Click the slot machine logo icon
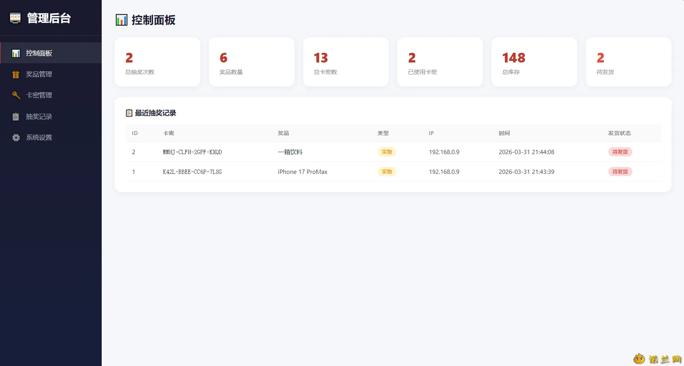Screen dimensions: 684x366 click(x=15, y=18)
